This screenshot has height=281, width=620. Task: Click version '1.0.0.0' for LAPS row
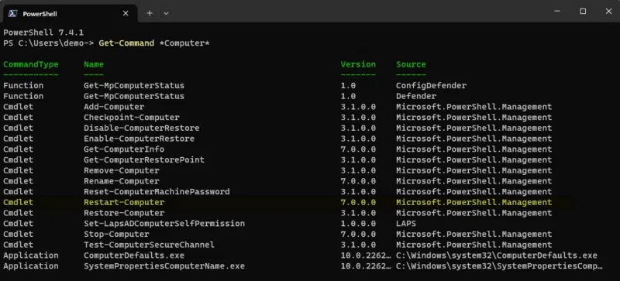358,224
